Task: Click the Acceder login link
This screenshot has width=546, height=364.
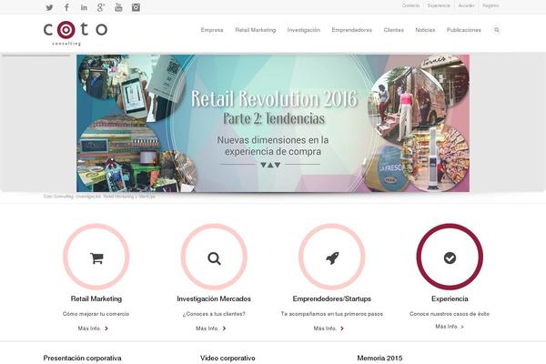Action: 466,5
